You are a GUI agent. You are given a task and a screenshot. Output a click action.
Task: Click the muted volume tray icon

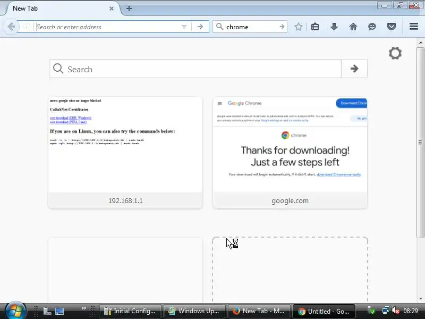pos(396,310)
